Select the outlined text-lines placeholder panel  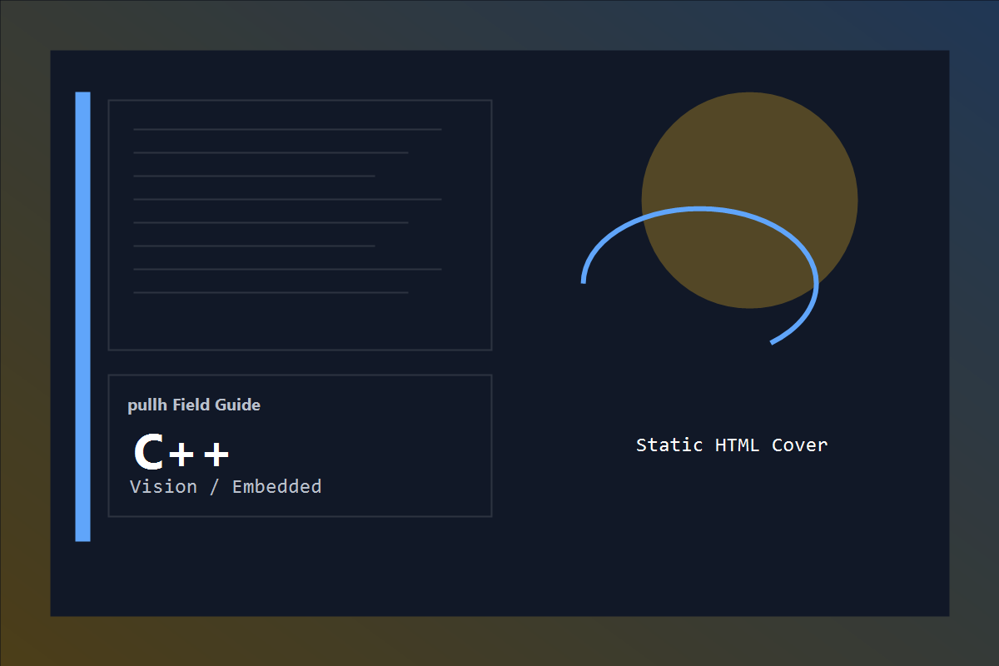(x=300, y=225)
